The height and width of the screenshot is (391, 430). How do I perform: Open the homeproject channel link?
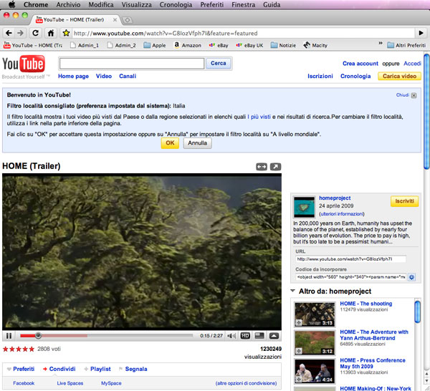tap(335, 198)
